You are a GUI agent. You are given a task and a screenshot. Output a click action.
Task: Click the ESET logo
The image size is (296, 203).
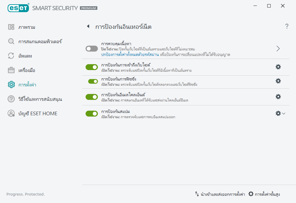click(16, 8)
